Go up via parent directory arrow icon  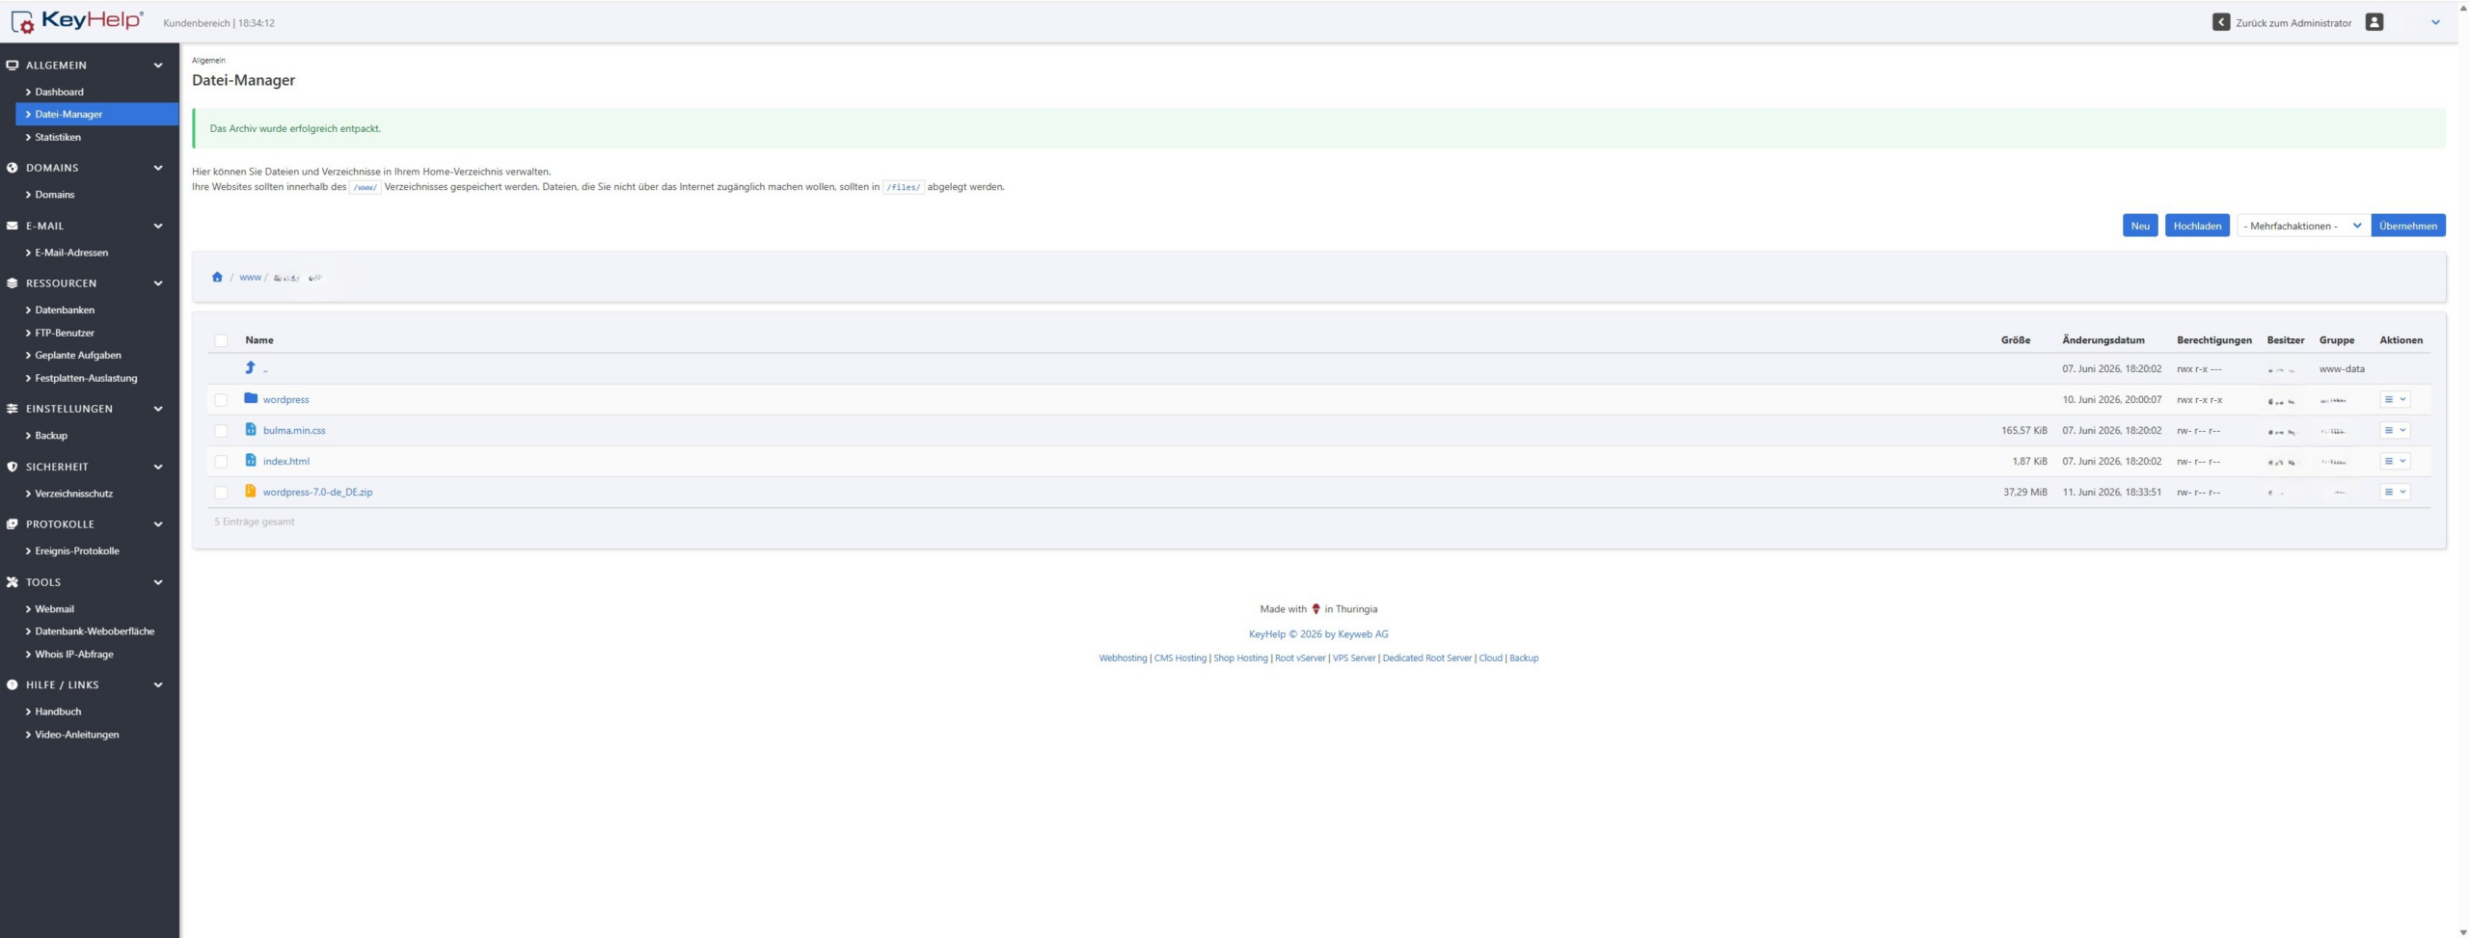[250, 367]
